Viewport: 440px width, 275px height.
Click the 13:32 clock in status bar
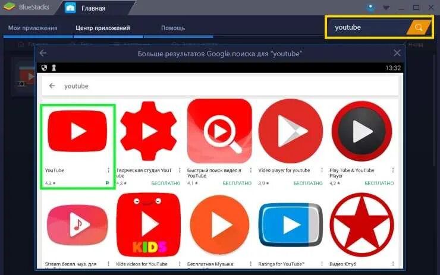(393, 68)
